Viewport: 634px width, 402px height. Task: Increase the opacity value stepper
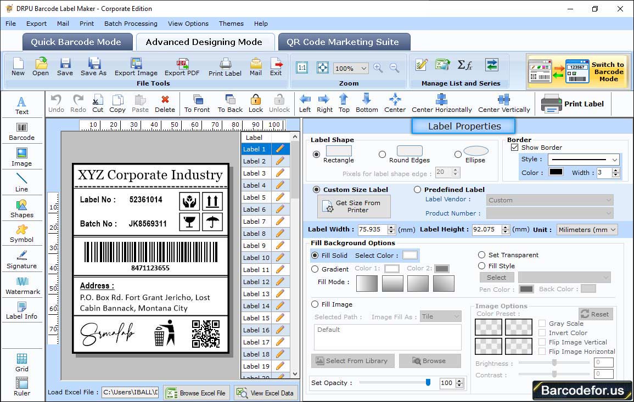pyautogui.click(x=459, y=381)
